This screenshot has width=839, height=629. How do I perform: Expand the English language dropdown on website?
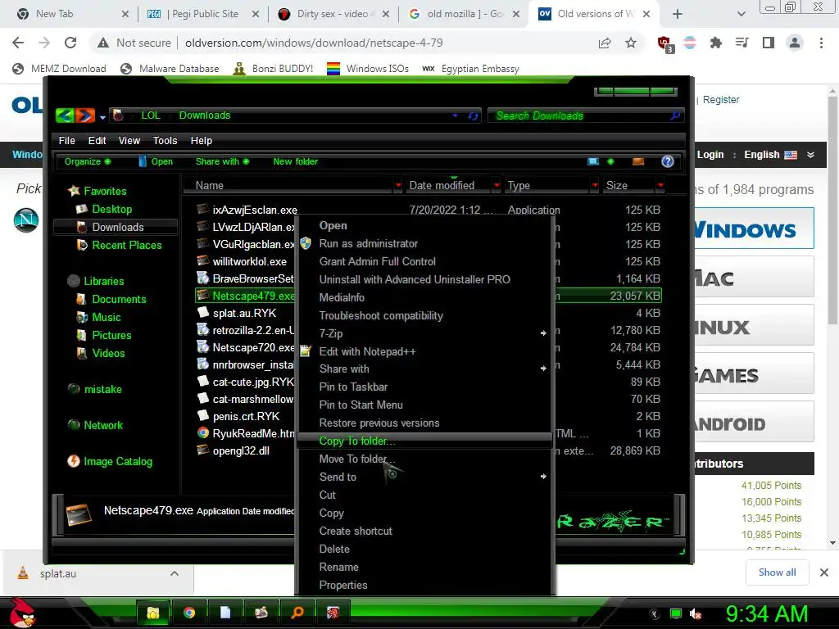[x=810, y=155]
